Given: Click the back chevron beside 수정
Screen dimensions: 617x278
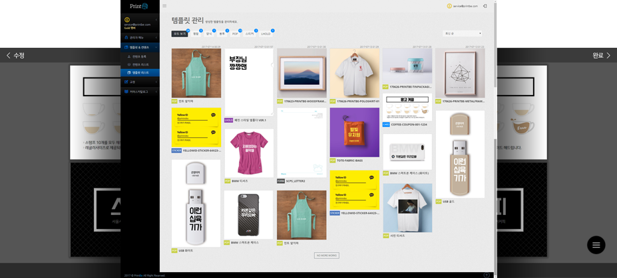Looking at the screenshot, I should 8,56.
